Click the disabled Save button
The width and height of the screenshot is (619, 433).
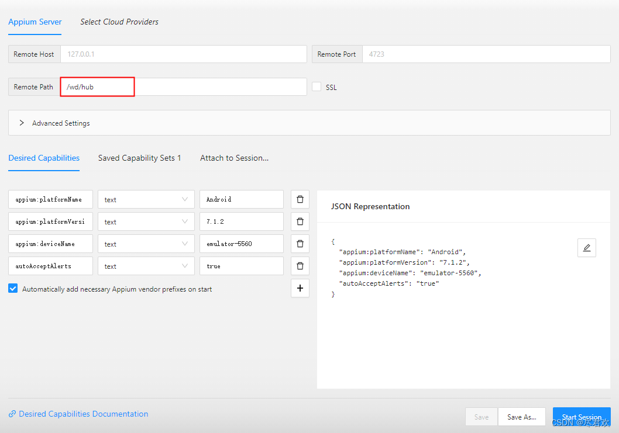(x=482, y=417)
